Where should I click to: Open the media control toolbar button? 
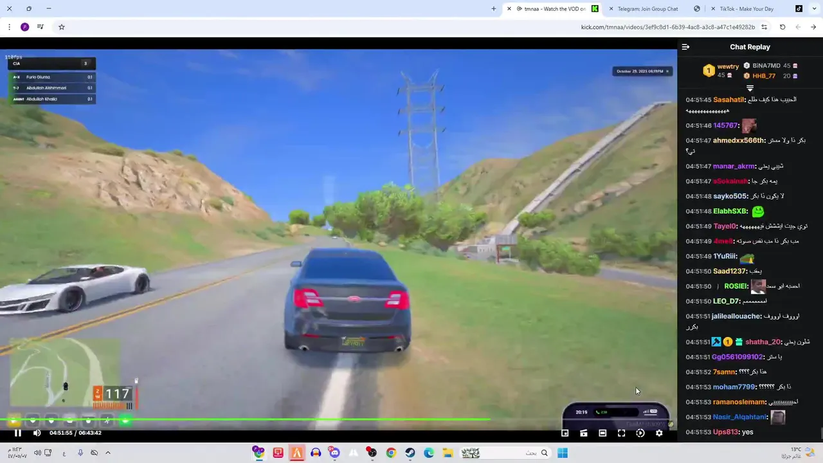(41, 27)
